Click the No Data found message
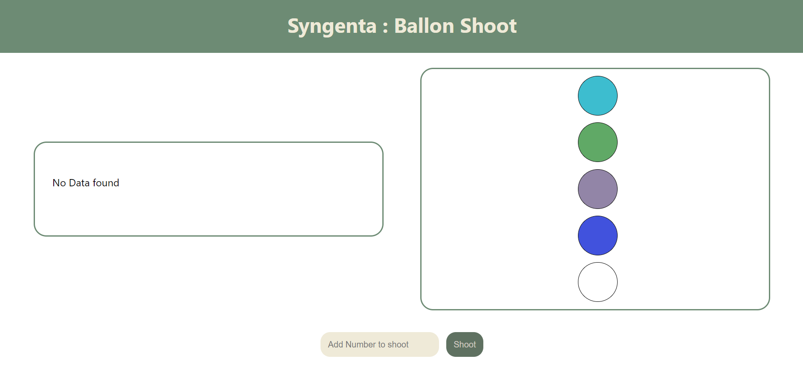The height and width of the screenshot is (379, 803). click(86, 183)
